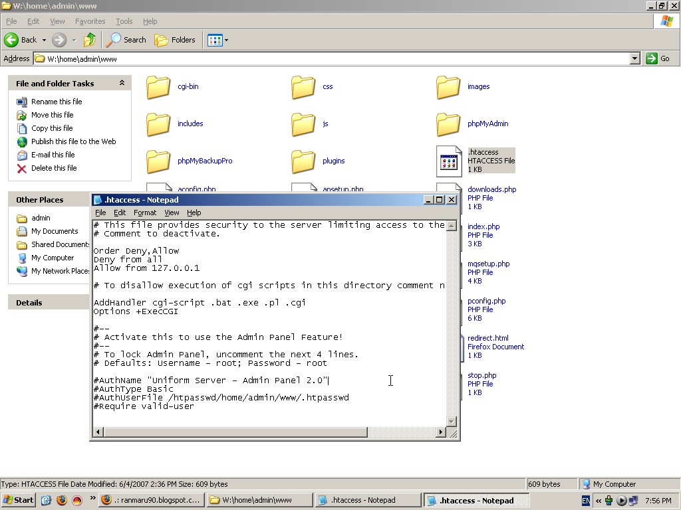The width and height of the screenshot is (681, 510).
Task: Open the mqsetup.php file
Action: pyautogui.click(x=489, y=264)
